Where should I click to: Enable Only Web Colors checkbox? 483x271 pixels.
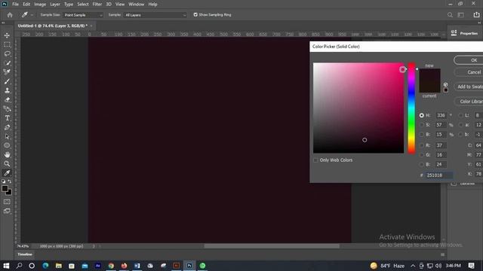click(315, 160)
